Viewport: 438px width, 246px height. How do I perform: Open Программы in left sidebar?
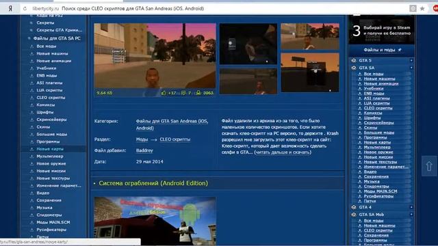(x=48, y=141)
